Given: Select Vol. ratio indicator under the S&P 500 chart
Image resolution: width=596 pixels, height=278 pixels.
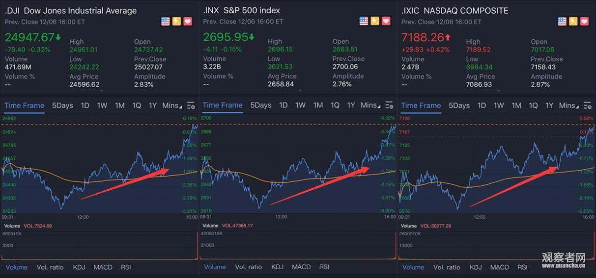Looking at the screenshot, I should (x=249, y=267).
